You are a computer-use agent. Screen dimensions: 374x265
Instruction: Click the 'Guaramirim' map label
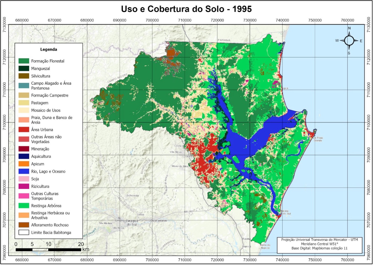click(158, 221)
